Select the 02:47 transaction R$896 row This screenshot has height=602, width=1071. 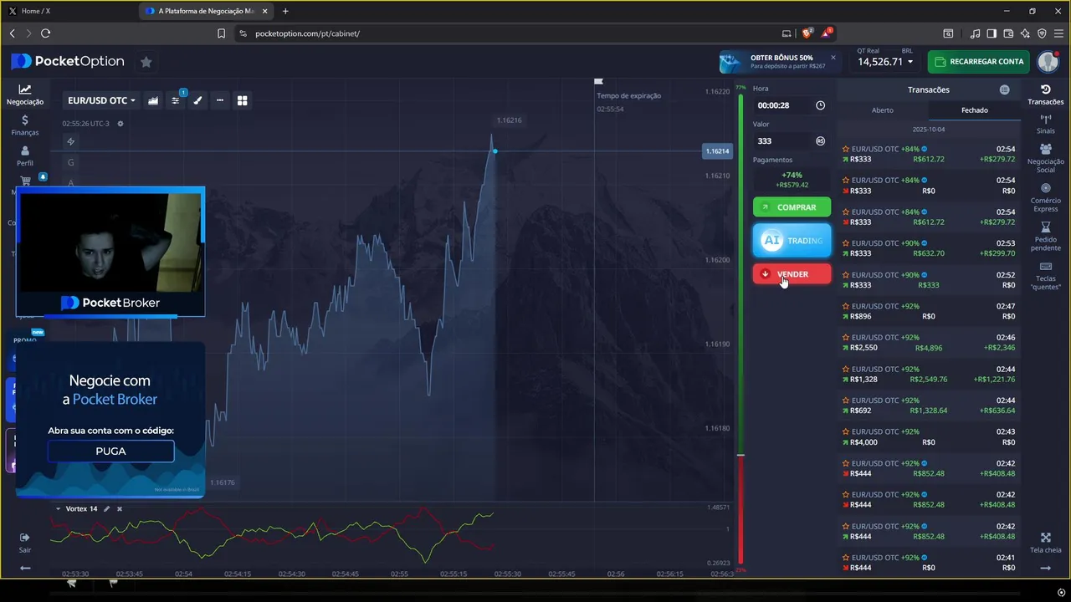(x=928, y=312)
